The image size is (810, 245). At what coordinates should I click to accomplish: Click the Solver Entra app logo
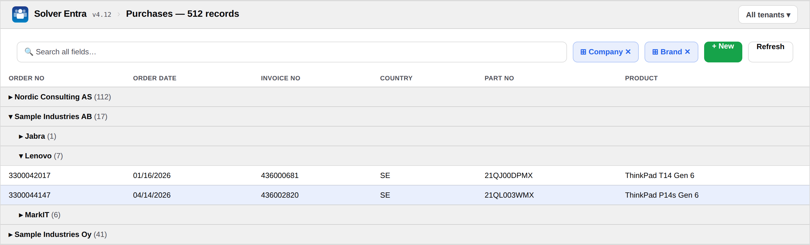20,14
